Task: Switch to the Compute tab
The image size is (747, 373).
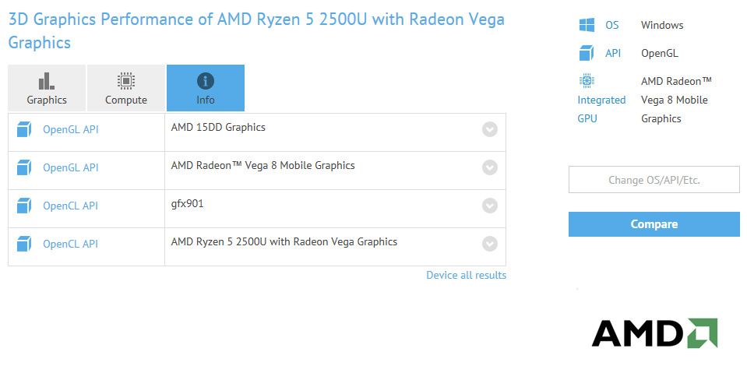Action: (126, 88)
